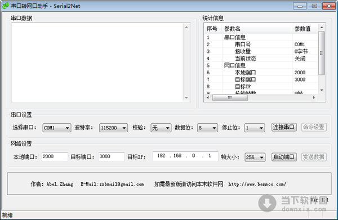This screenshot has height=220, width=338.
Task: Select the 串口号 row in statistics list
Action: click(261, 44)
